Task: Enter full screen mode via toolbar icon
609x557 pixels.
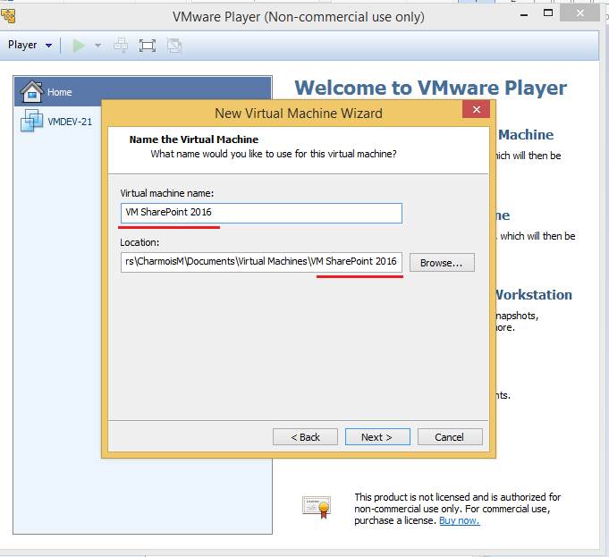Action: pyautogui.click(x=148, y=46)
